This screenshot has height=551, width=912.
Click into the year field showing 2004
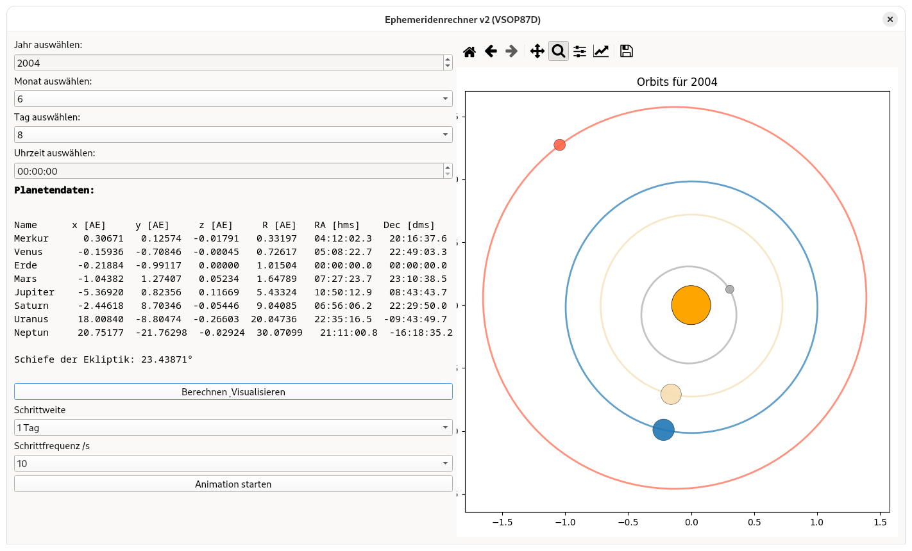tap(228, 63)
